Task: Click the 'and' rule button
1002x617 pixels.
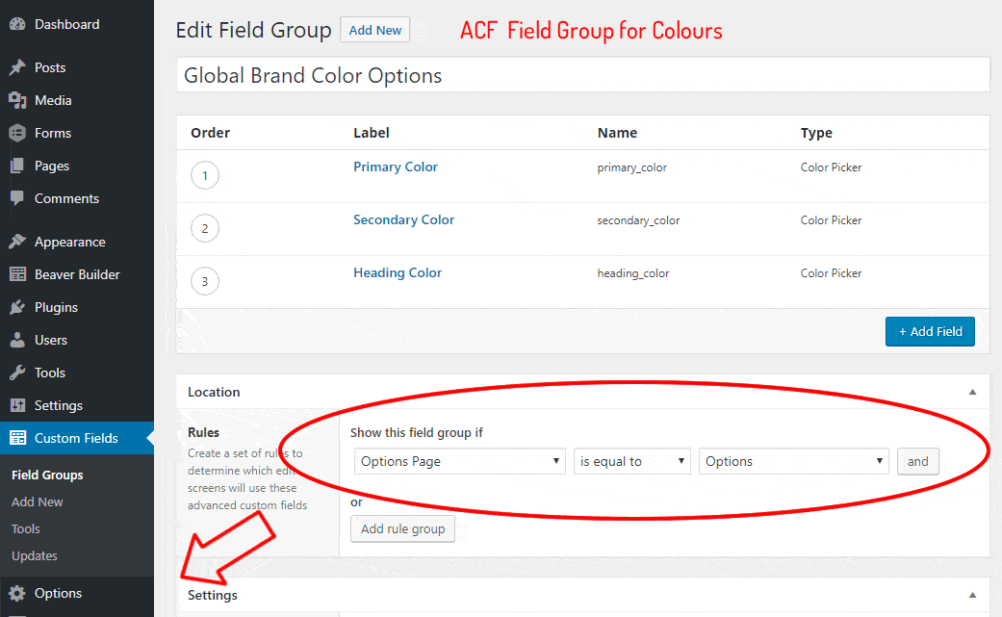Action: pos(917,461)
